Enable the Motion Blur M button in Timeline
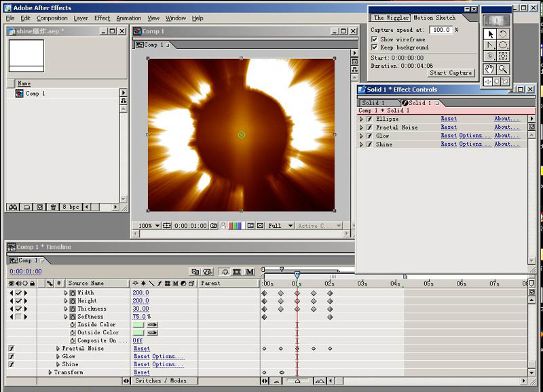Screen dimensions: 543x392 pos(250,272)
